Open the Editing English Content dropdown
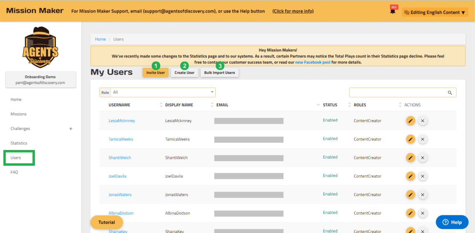475x233 pixels. pos(435,12)
